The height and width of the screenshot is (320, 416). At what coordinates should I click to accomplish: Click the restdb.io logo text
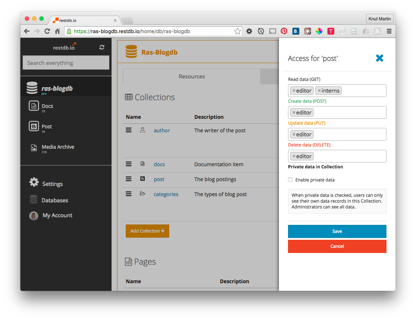pyautogui.click(x=64, y=47)
